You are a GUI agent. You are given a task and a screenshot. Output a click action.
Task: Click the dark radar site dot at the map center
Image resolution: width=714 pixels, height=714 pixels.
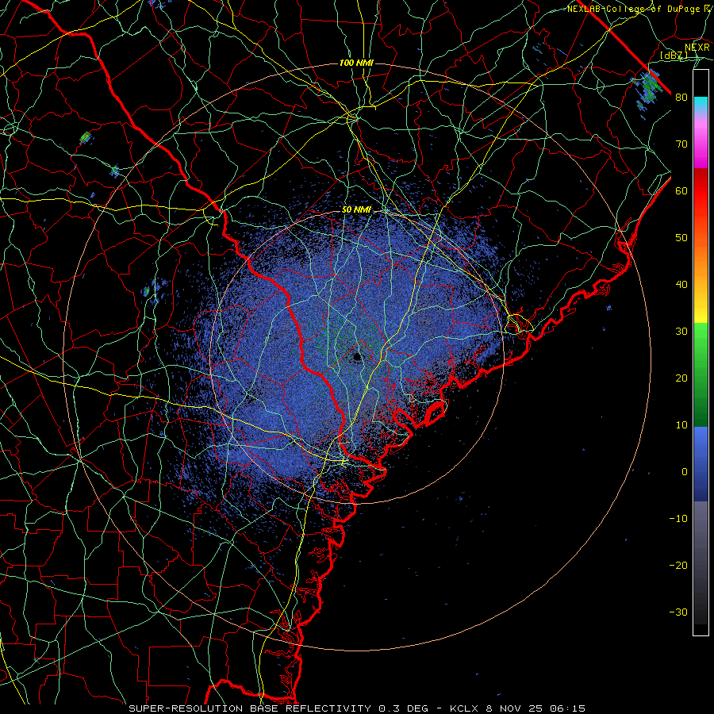pyautogui.click(x=358, y=356)
